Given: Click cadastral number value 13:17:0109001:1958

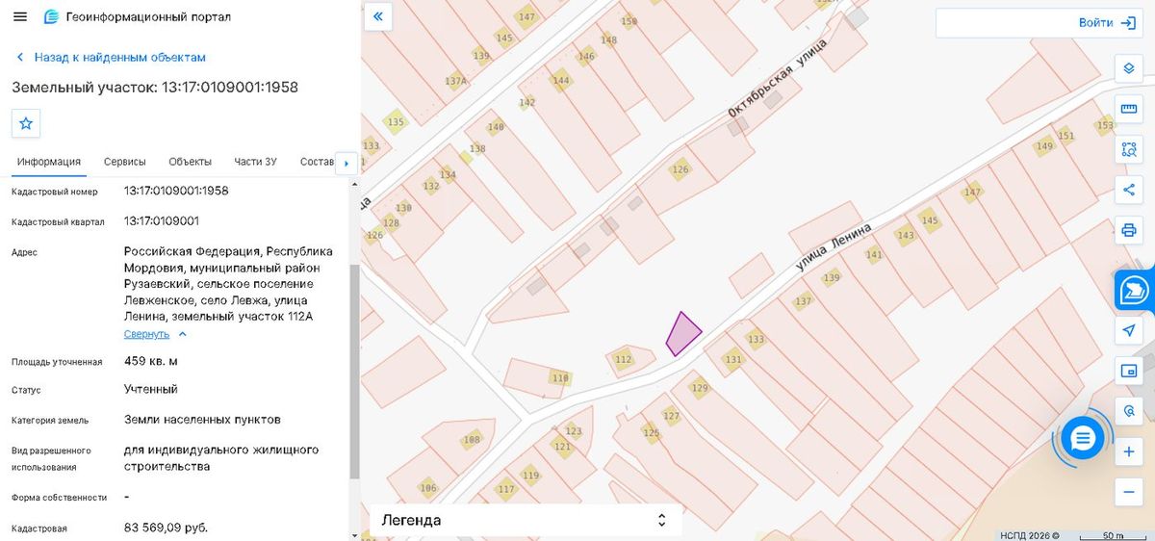Looking at the screenshot, I should [176, 191].
